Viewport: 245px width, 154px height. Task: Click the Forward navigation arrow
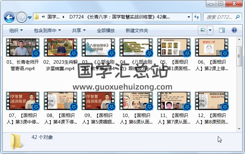pyautogui.click(x=21, y=17)
